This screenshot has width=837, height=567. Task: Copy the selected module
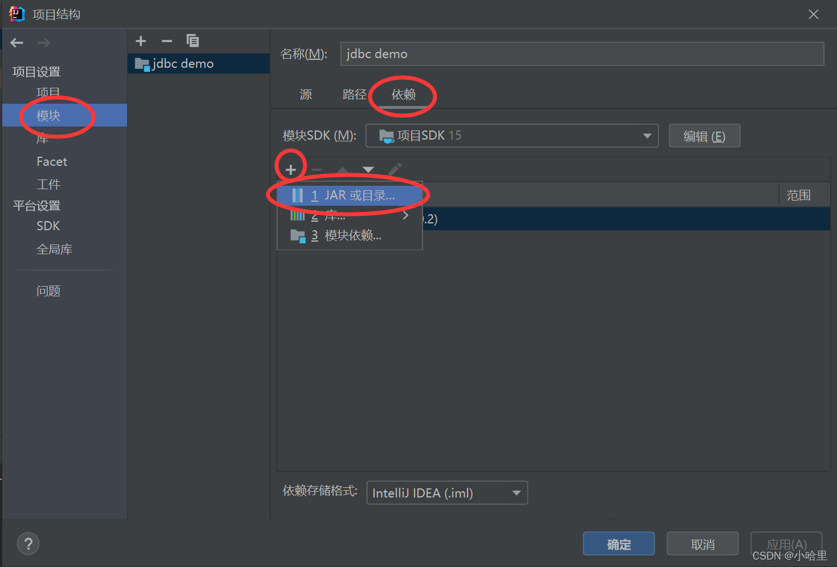[193, 41]
